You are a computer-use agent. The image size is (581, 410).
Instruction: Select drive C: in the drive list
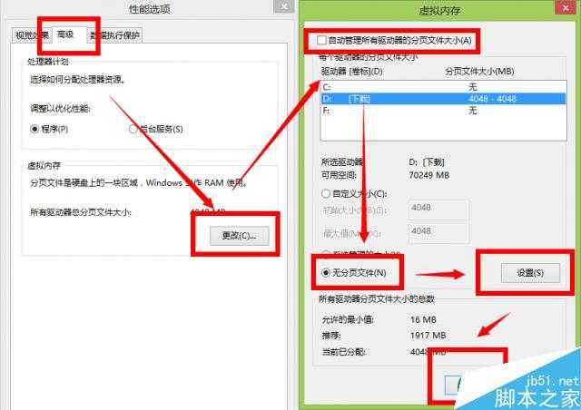(444, 87)
